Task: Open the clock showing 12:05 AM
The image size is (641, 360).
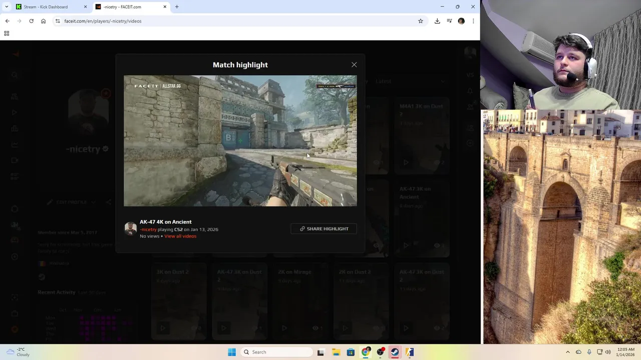Action: pos(626,352)
